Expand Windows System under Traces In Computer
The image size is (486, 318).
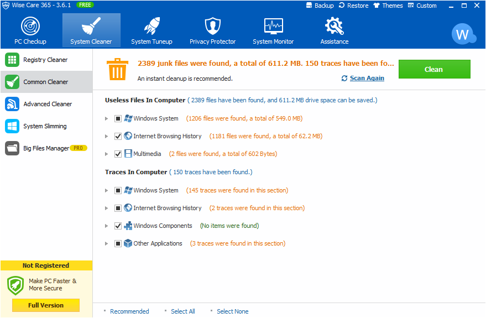click(106, 190)
